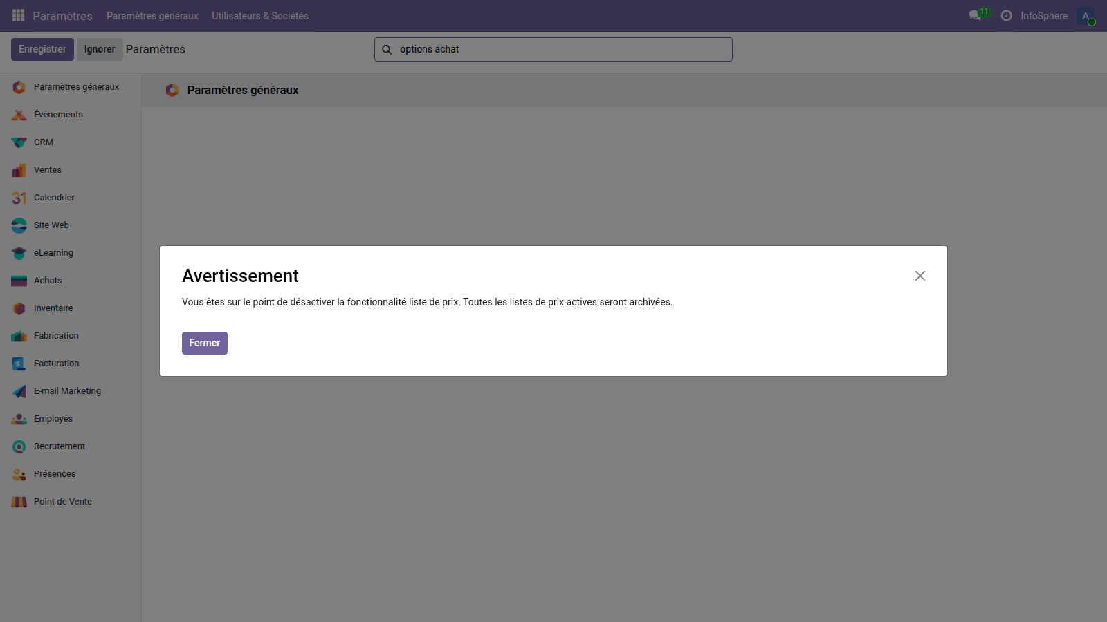
Task: Open the InfoSphere company switcher
Action: 1043,16
